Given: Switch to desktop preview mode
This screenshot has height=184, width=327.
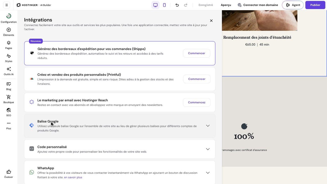Looking at the screenshot, I should [x=155, y=5].
